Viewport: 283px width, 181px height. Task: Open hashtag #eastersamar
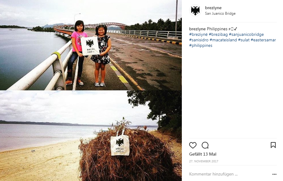pyautogui.click(x=263, y=40)
